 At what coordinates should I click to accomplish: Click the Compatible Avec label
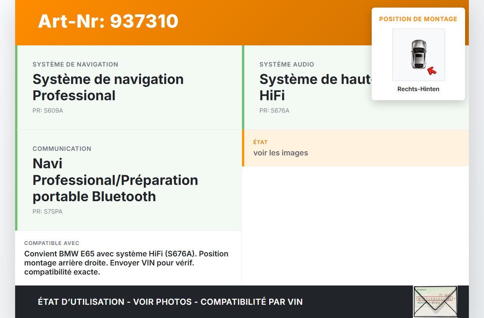[52, 243]
